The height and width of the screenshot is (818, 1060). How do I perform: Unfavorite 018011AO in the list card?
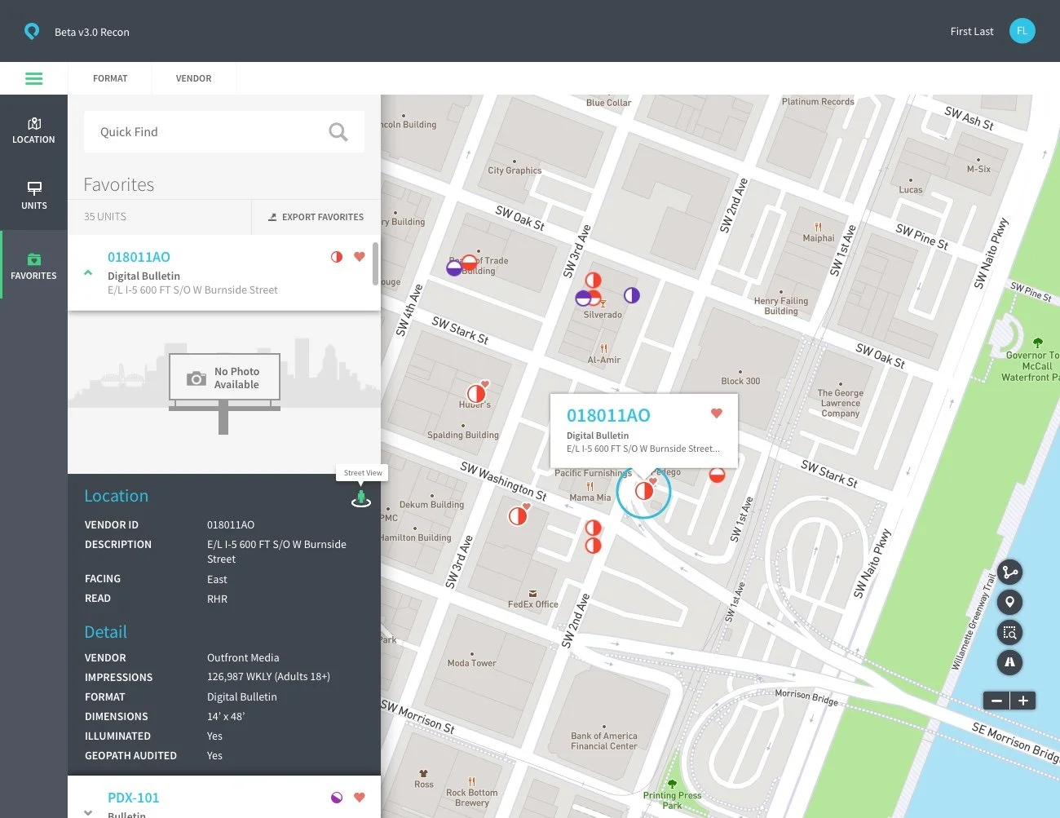click(360, 257)
